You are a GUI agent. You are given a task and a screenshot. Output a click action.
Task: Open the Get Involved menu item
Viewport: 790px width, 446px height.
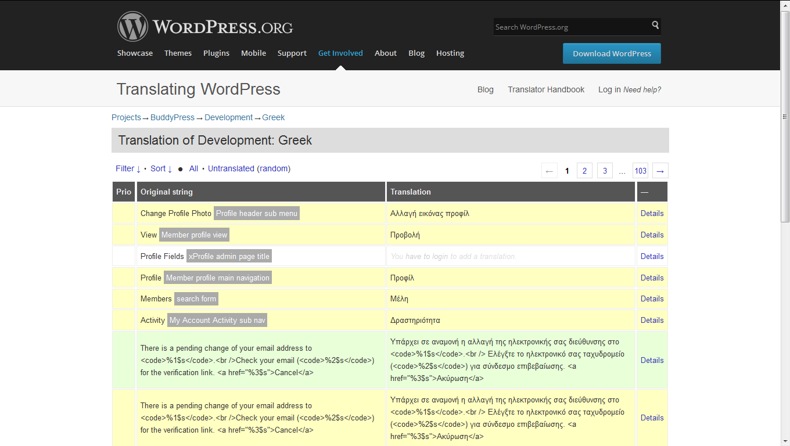(340, 53)
